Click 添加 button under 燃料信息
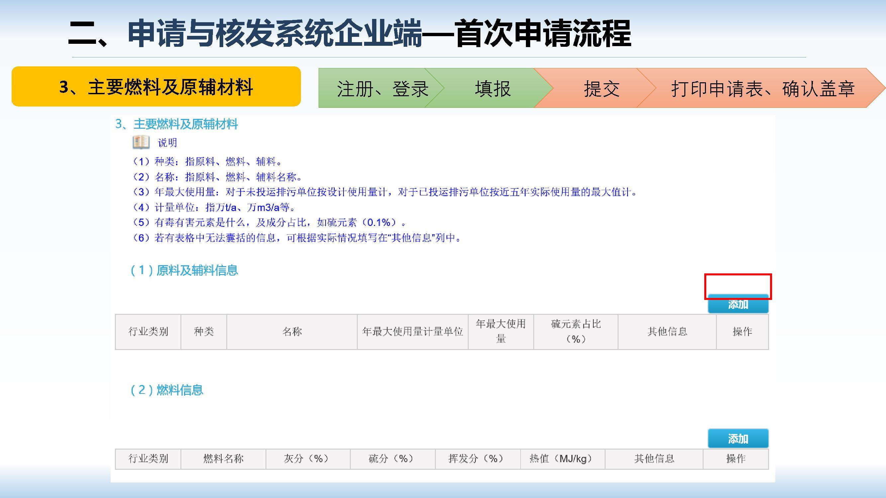Viewport: 886px width, 498px height. (x=738, y=439)
